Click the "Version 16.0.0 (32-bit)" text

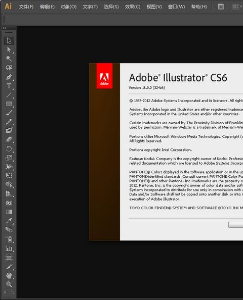pyautogui.click(x=147, y=88)
